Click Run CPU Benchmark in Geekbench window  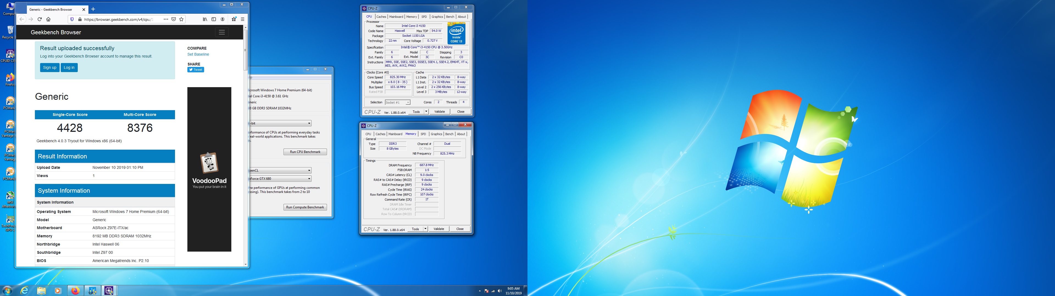click(x=305, y=152)
